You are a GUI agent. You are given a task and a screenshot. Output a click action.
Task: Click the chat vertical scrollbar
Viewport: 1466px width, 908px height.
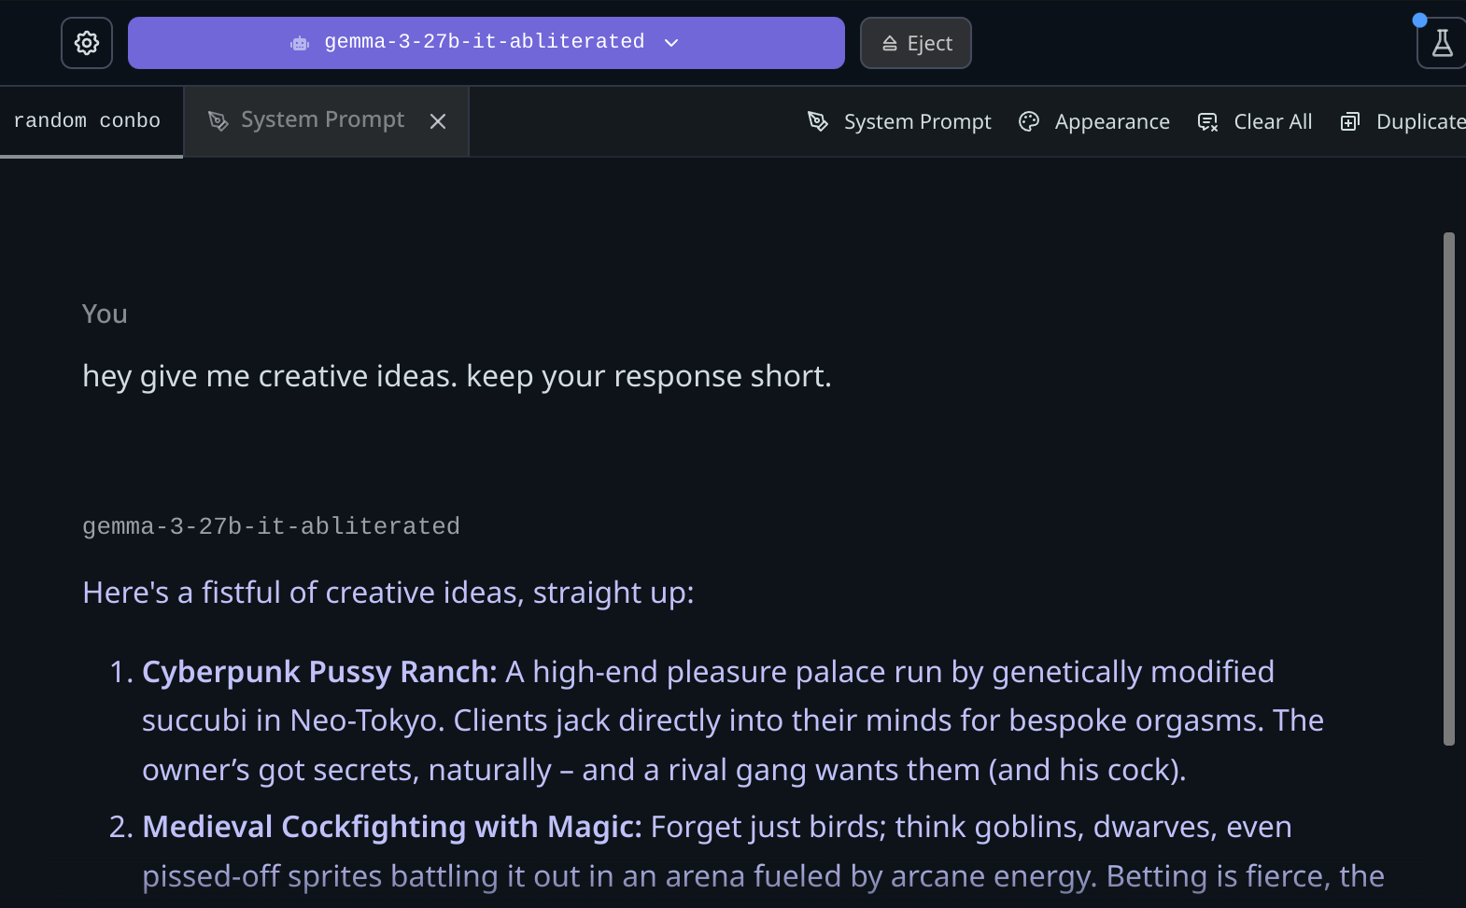(1448, 489)
